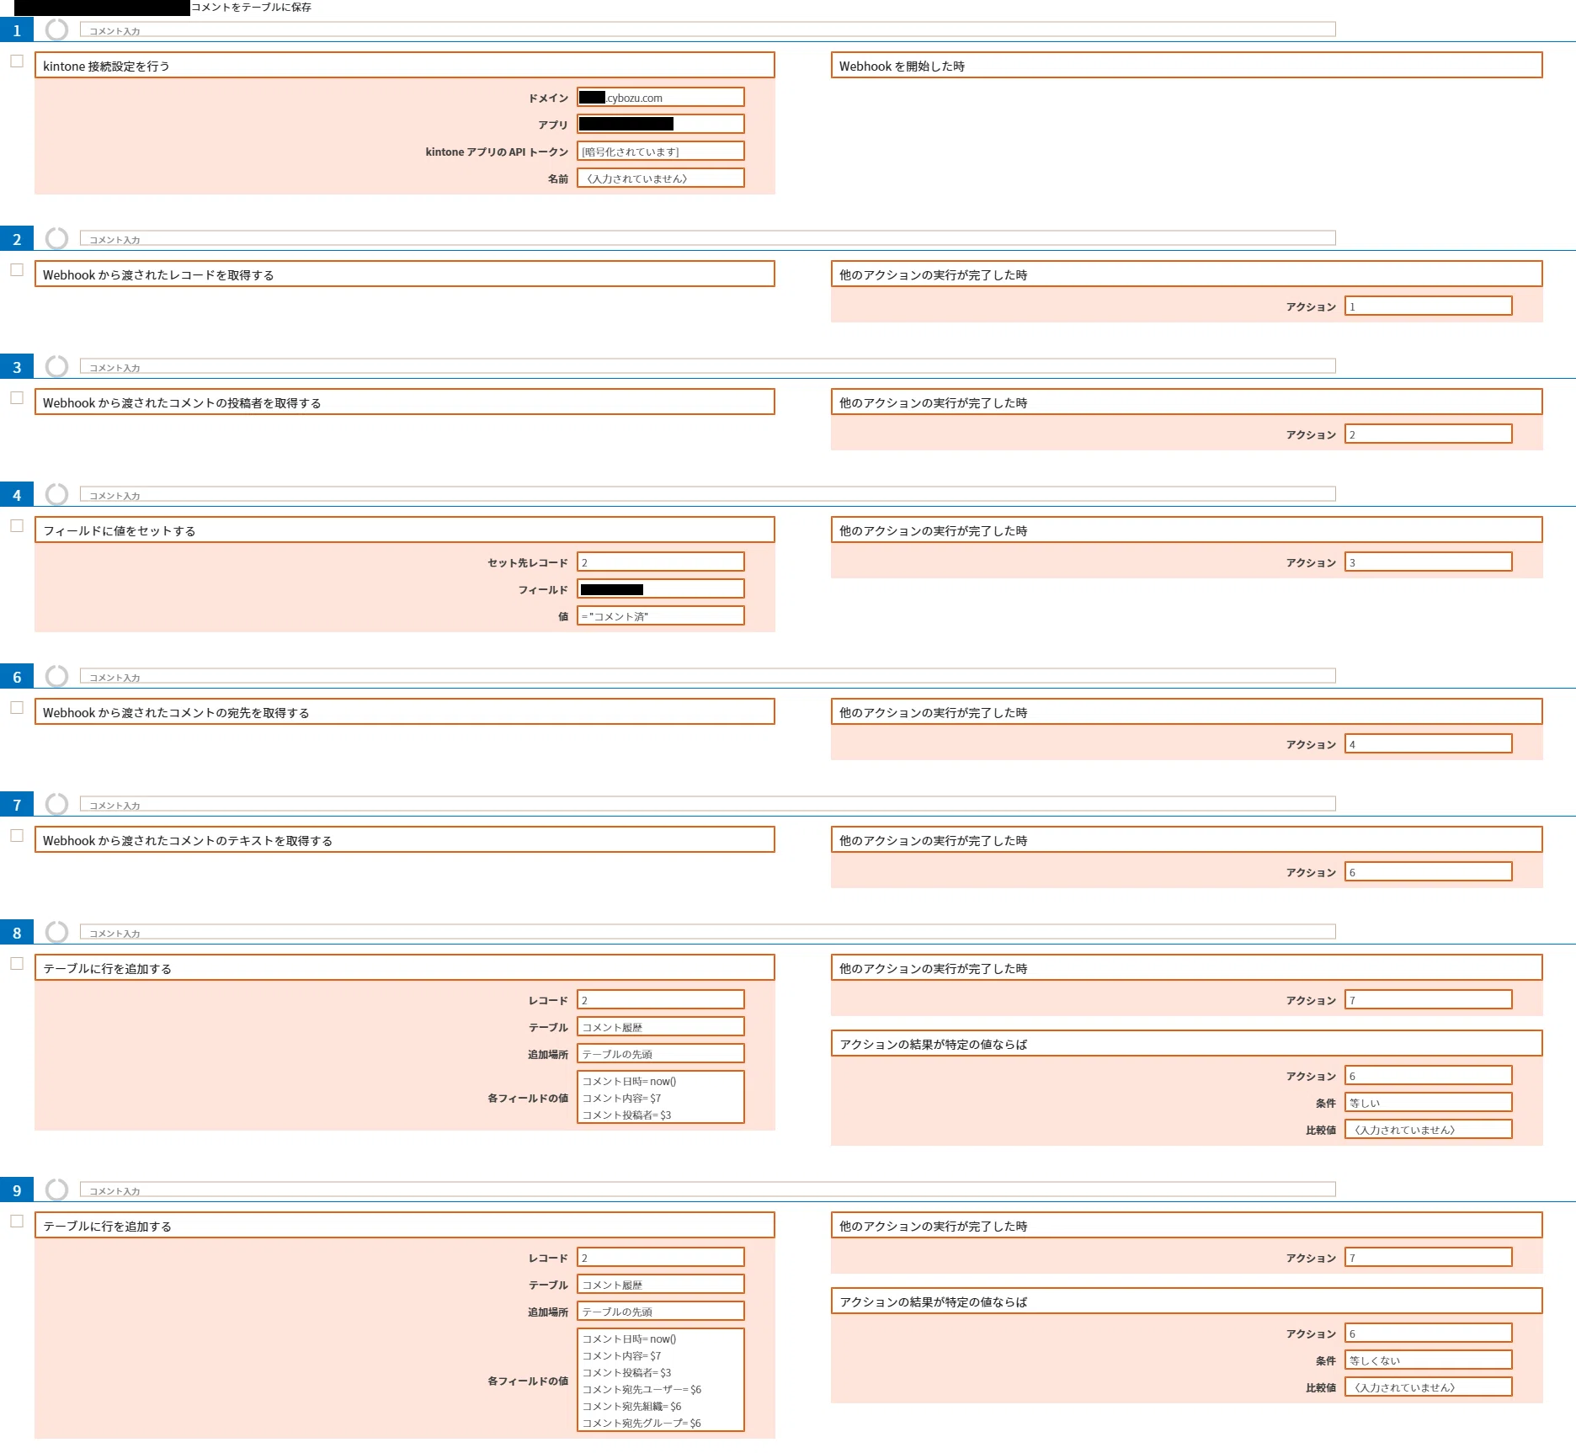
Task: Click the circular status icon of row 3
Action: pyautogui.click(x=56, y=367)
